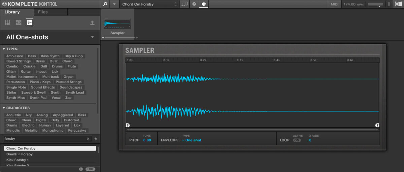The width and height of the screenshot is (404, 172).
Task: Click the results list scrollbar
Action: (98, 150)
